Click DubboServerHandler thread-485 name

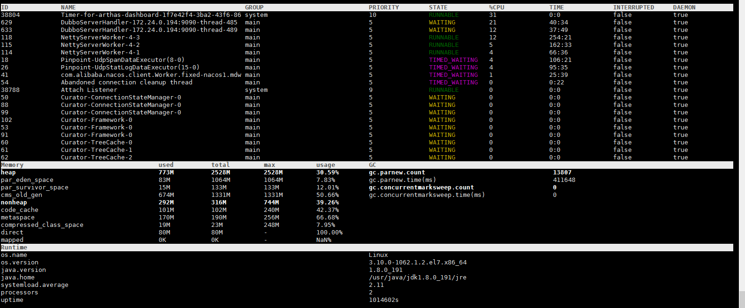[x=149, y=23]
